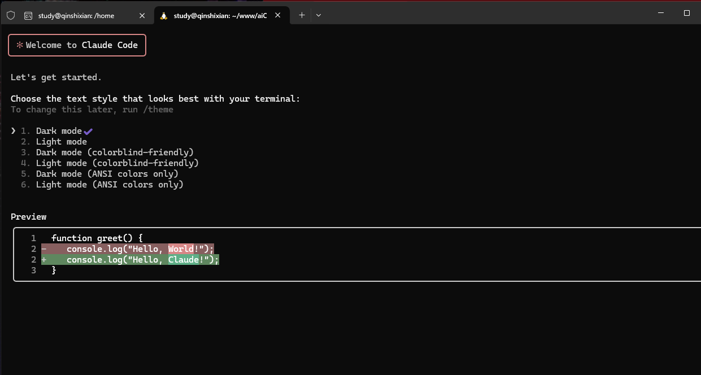Viewport: 701px width, 375px height.
Task: Select Light mode (ANSI colors only)
Action: pyautogui.click(x=110, y=184)
